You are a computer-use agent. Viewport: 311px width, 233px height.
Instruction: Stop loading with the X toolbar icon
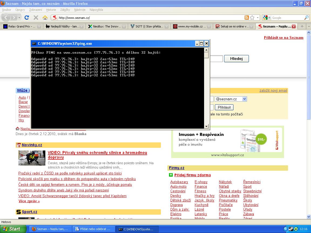coord(36,18)
